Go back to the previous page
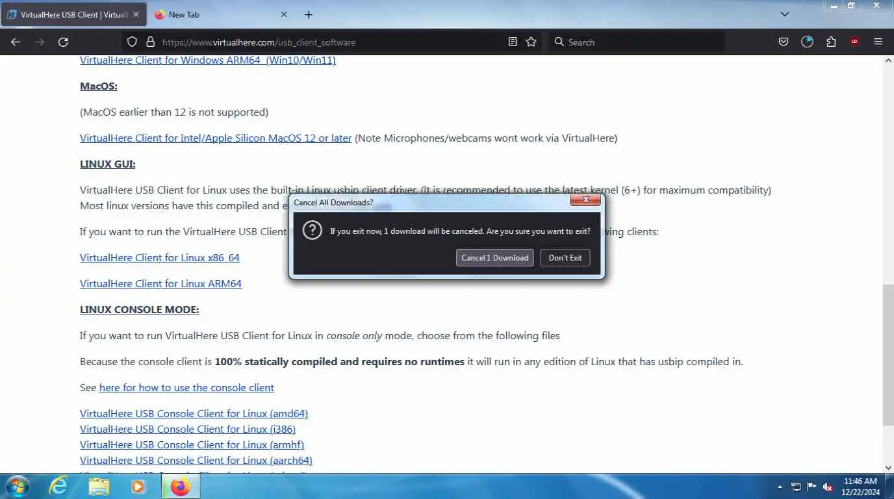This screenshot has height=499, width=894. click(x=16, y=42)
